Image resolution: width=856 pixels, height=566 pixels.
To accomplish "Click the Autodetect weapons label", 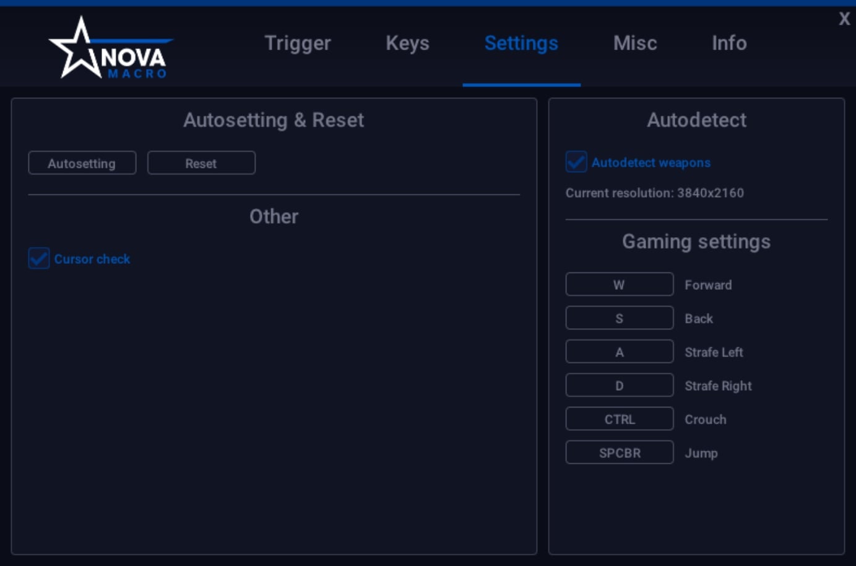I will click(651, 162).
